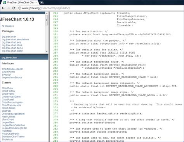Open org.jfree.chart.demo package link
This screenshot has height=142, width=184.
click(x=12, y=48)
